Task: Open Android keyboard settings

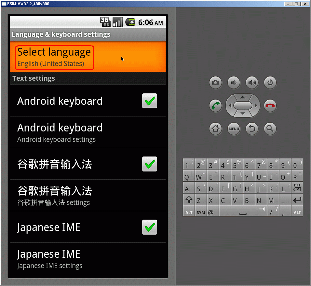Action: 88,132
